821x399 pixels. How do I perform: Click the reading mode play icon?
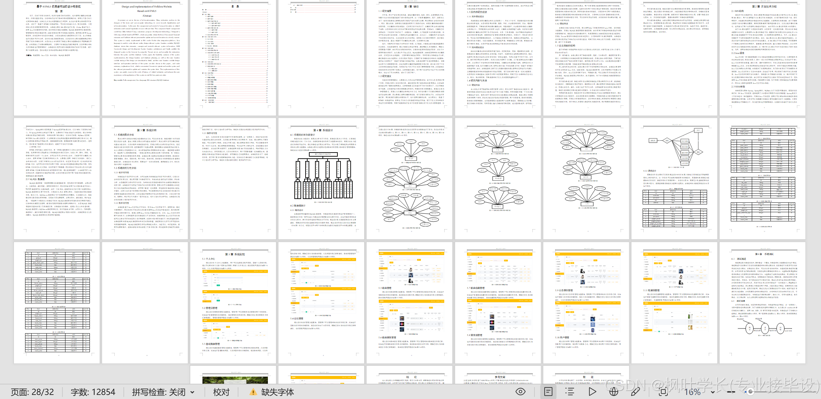point(592,392)
